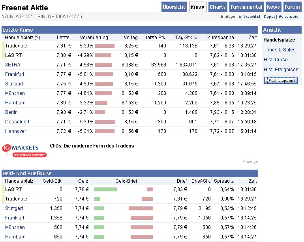Image resolution: width=304 pixels, height=242 pixels.
Task: Click the Tag-Stk. sort arrow
Action: tap(196, 38)
